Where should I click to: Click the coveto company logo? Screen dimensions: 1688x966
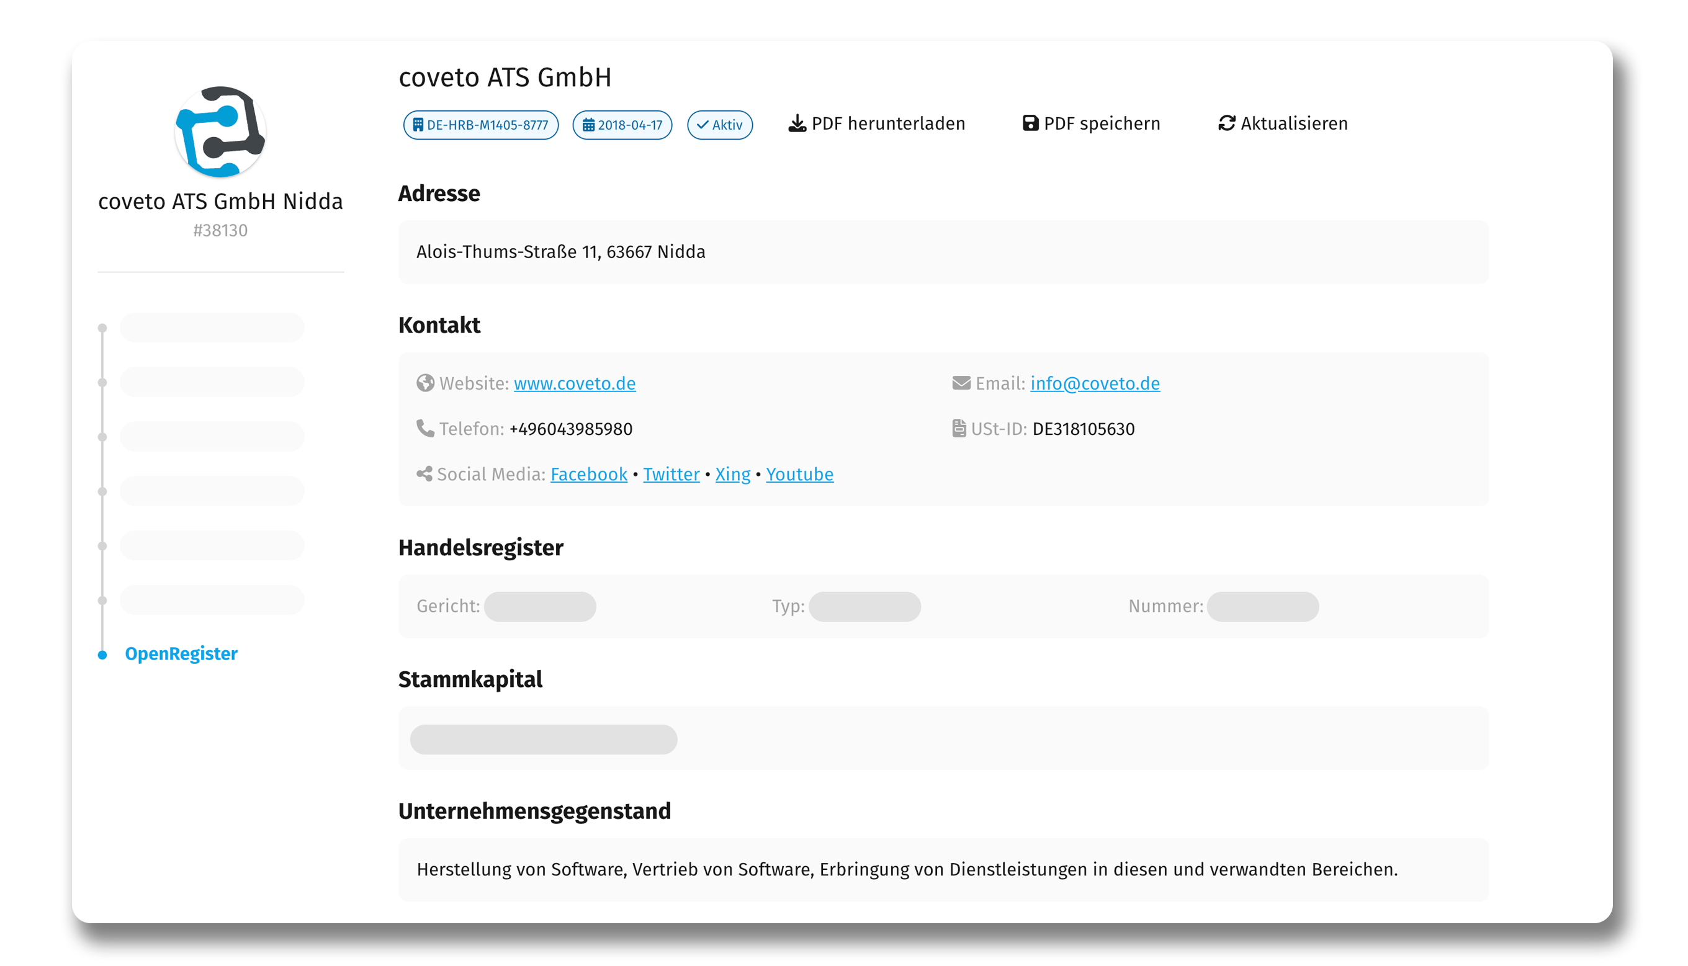tap(220, 132)
